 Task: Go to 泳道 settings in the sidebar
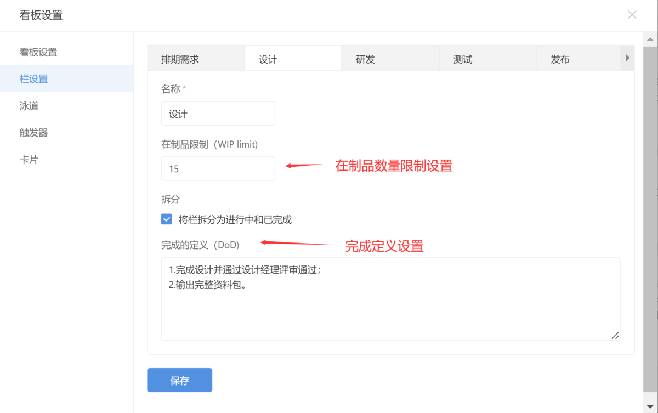click(29, 106)
